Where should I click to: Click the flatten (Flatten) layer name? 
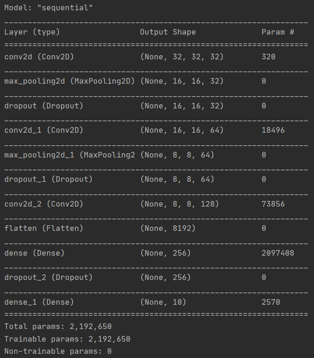pos(44,229)
